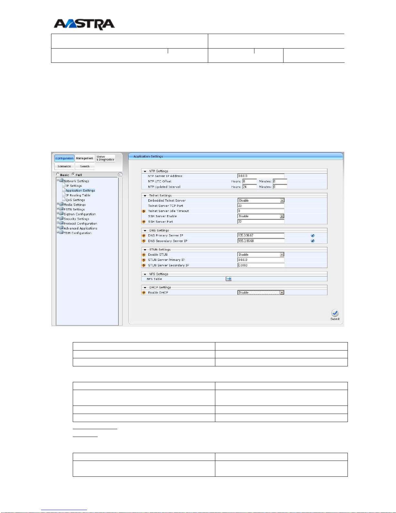Select the Advanced Applications tree item
This screenshot has width=396, height=513.
[80, 229]
